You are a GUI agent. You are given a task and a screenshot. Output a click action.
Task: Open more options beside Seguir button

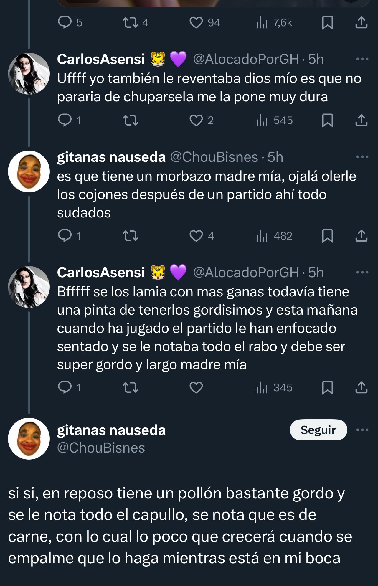(362, 430)
